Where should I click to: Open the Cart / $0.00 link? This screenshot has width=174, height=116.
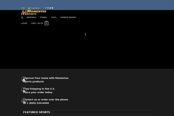point(37,23)
